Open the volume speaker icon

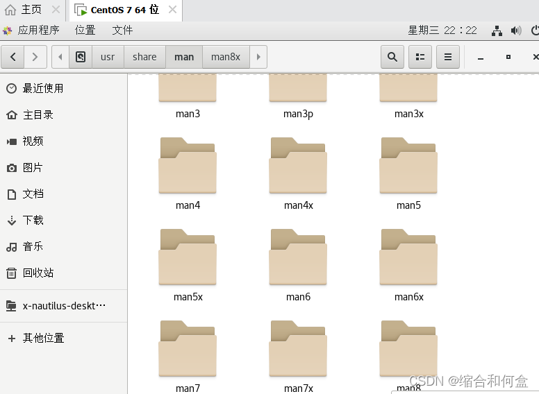[x=516, y=31]
